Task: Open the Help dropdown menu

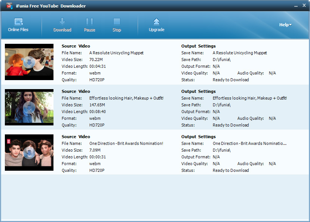Action: pos(285,25)
